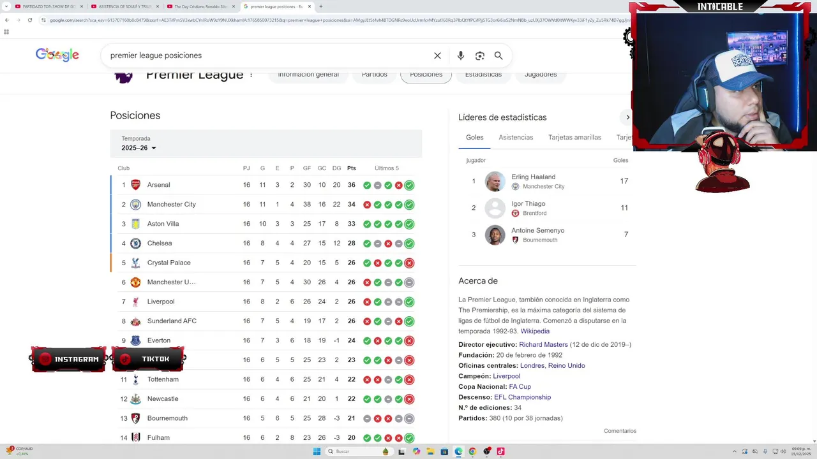Click the Newcastle crest
The image size is (817, 459).
click(135, 399)
